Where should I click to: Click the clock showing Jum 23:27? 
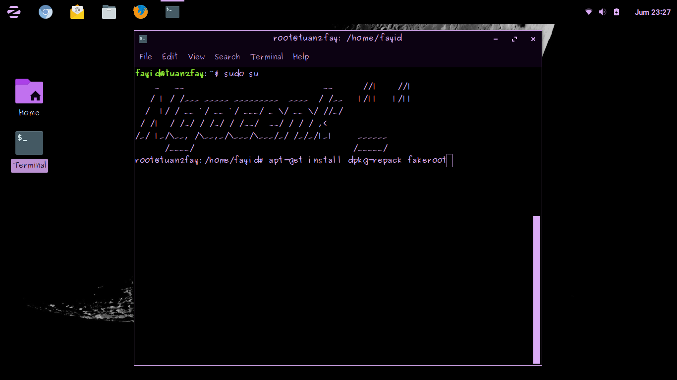[653, 12]
